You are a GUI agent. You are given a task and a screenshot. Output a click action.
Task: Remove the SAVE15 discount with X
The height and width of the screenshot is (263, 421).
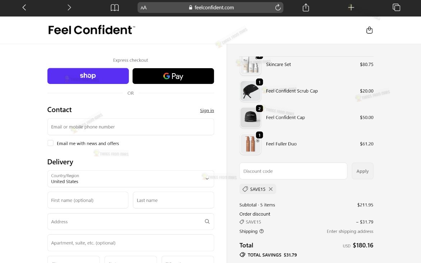pos(270,189)
